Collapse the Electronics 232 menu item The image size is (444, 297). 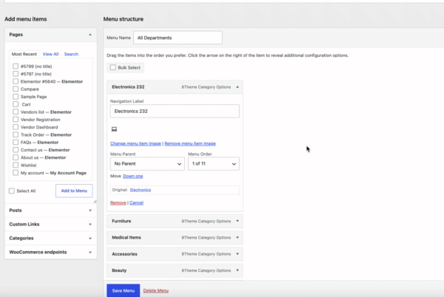[238, 87]
